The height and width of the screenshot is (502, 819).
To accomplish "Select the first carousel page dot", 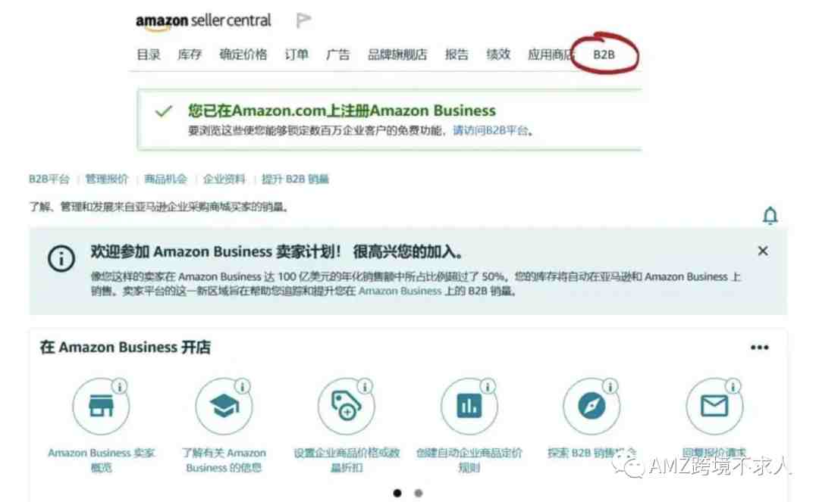I will coord(397,493).
